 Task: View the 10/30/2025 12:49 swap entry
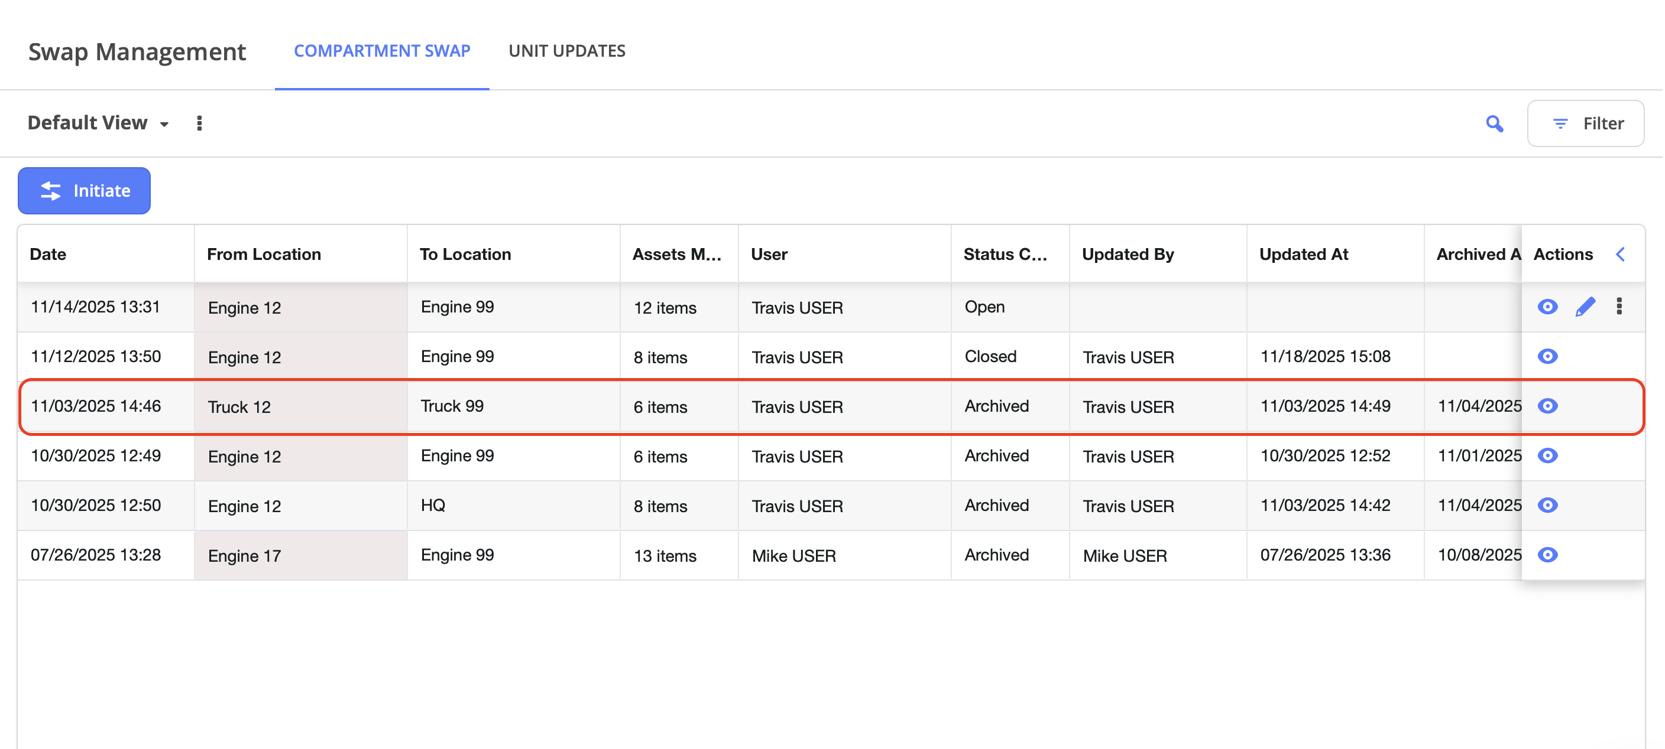point(1547,456)
